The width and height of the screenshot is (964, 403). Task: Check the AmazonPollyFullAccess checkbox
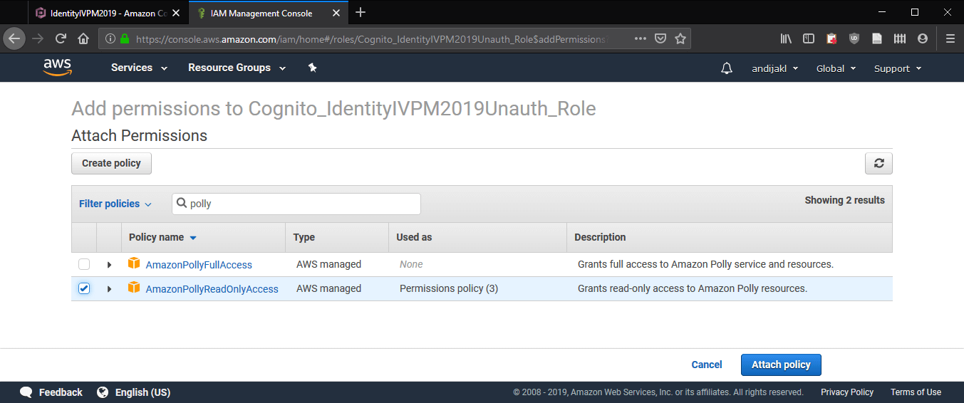[x=84, y=264]
